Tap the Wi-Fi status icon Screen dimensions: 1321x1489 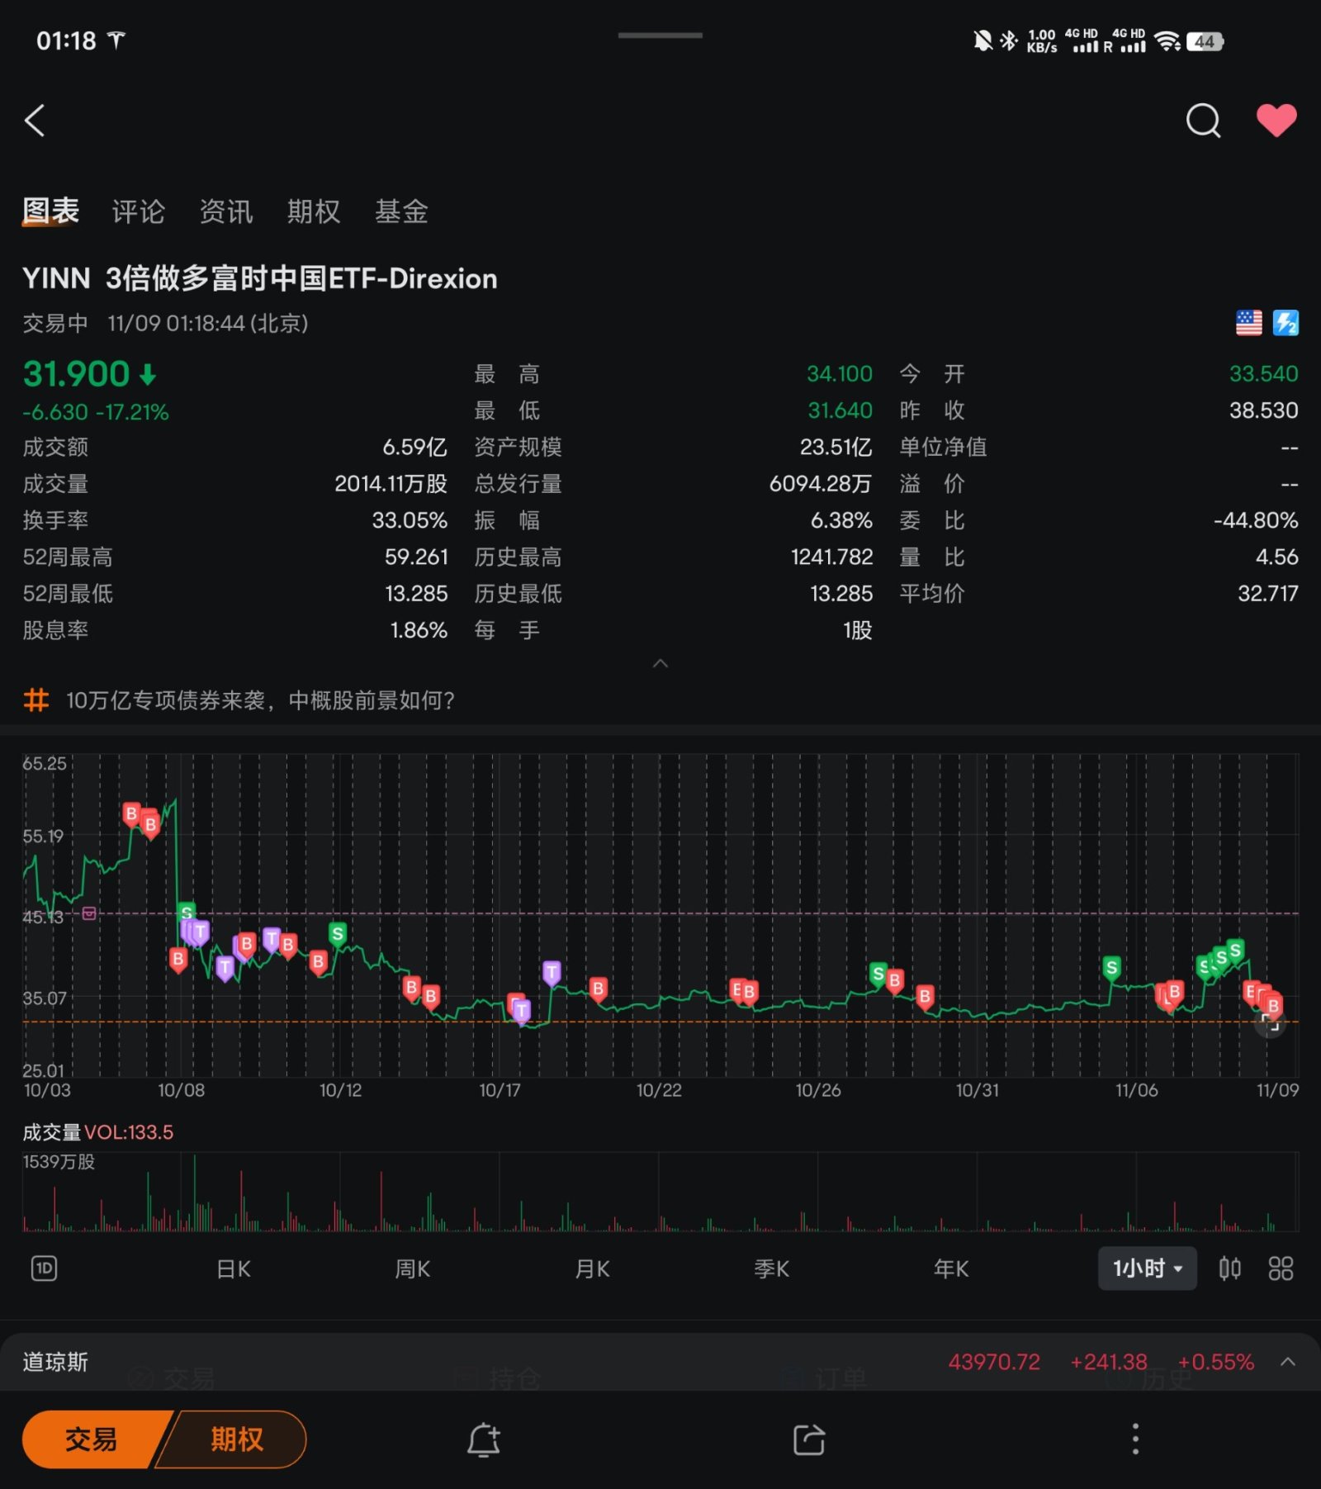(1167, 41)
